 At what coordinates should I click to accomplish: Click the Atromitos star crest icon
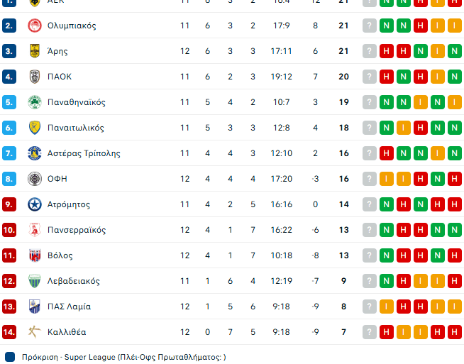pos(34,204)
